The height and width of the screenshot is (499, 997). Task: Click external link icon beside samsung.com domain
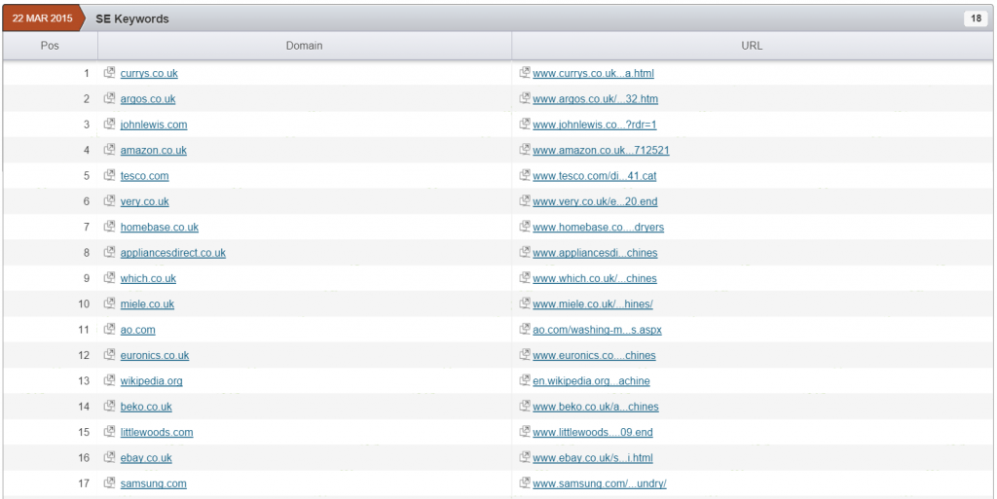click(110, 483)
